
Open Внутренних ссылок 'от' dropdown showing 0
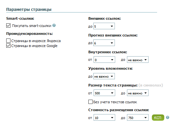pos(104,60)
